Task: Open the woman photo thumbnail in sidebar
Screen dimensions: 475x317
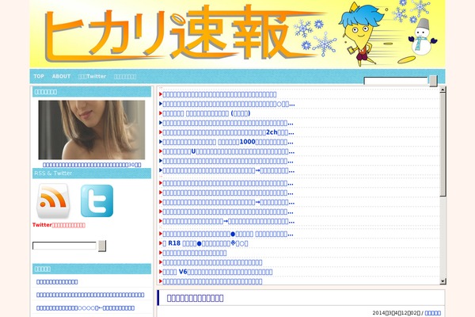Action: coord(92,130)
